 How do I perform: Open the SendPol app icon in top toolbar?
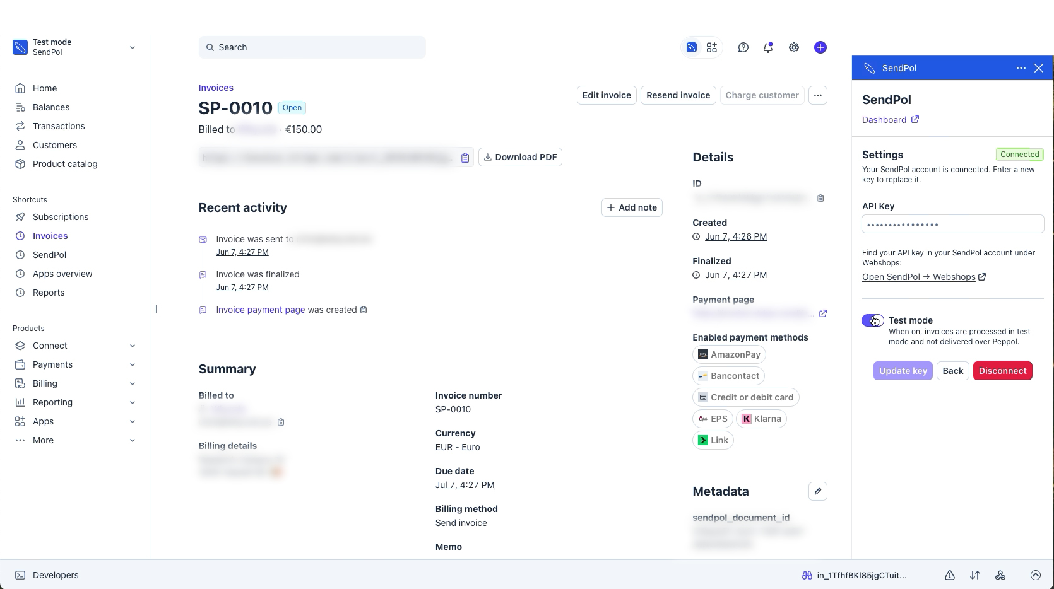(x=692, y=47)
